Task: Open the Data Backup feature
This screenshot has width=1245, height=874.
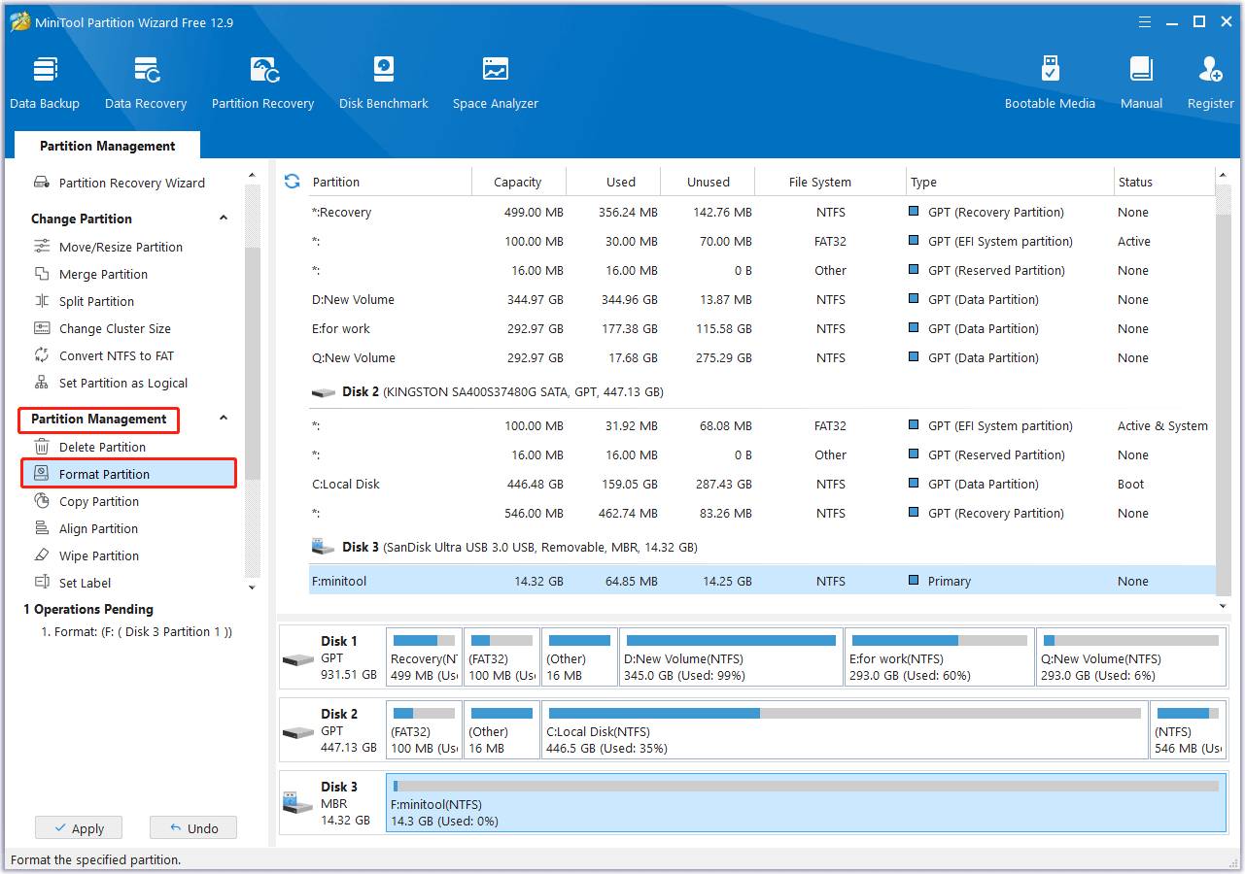Action: 45,80
